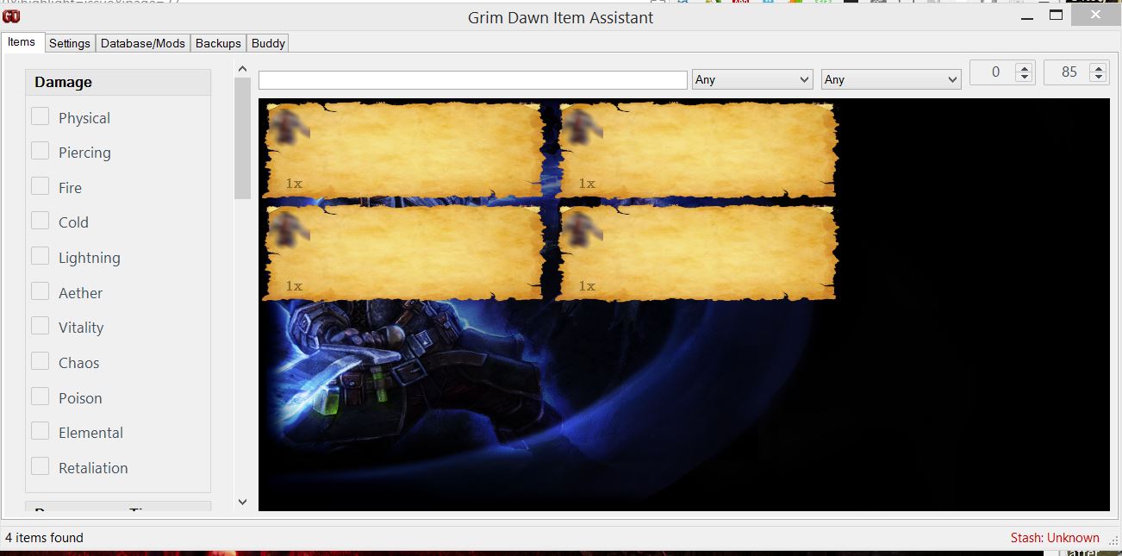
Task: Check the Fire damage filter
Action: [41, 186]
